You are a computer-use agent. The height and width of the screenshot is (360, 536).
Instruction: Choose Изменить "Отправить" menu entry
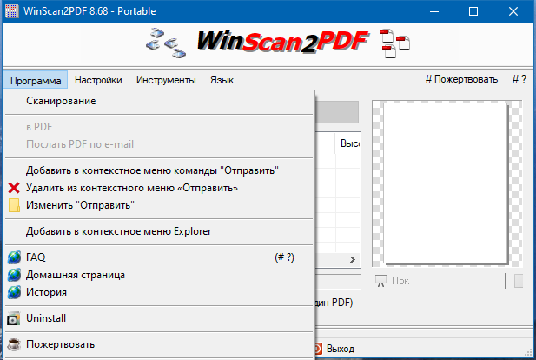tap(160, 205)
